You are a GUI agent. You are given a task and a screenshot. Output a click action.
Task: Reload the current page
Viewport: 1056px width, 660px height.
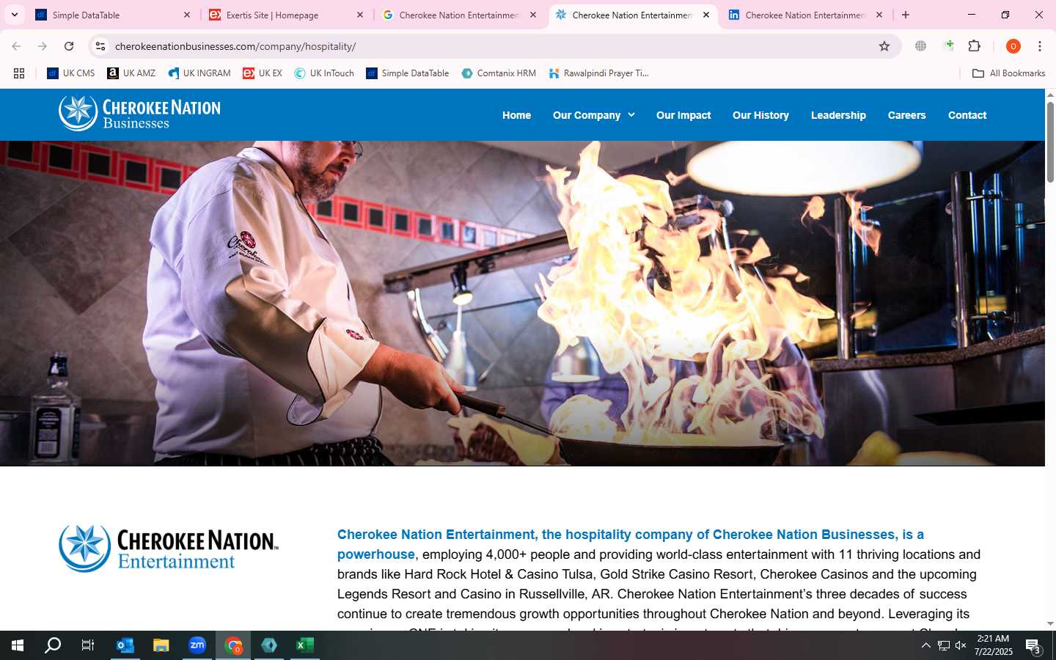[69, 46]
